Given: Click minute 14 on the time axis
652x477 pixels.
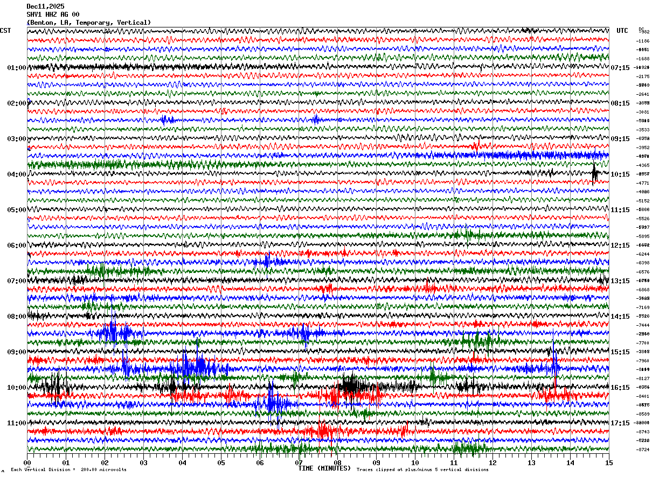Looking at the screenshot, I should tap(570, 462).
